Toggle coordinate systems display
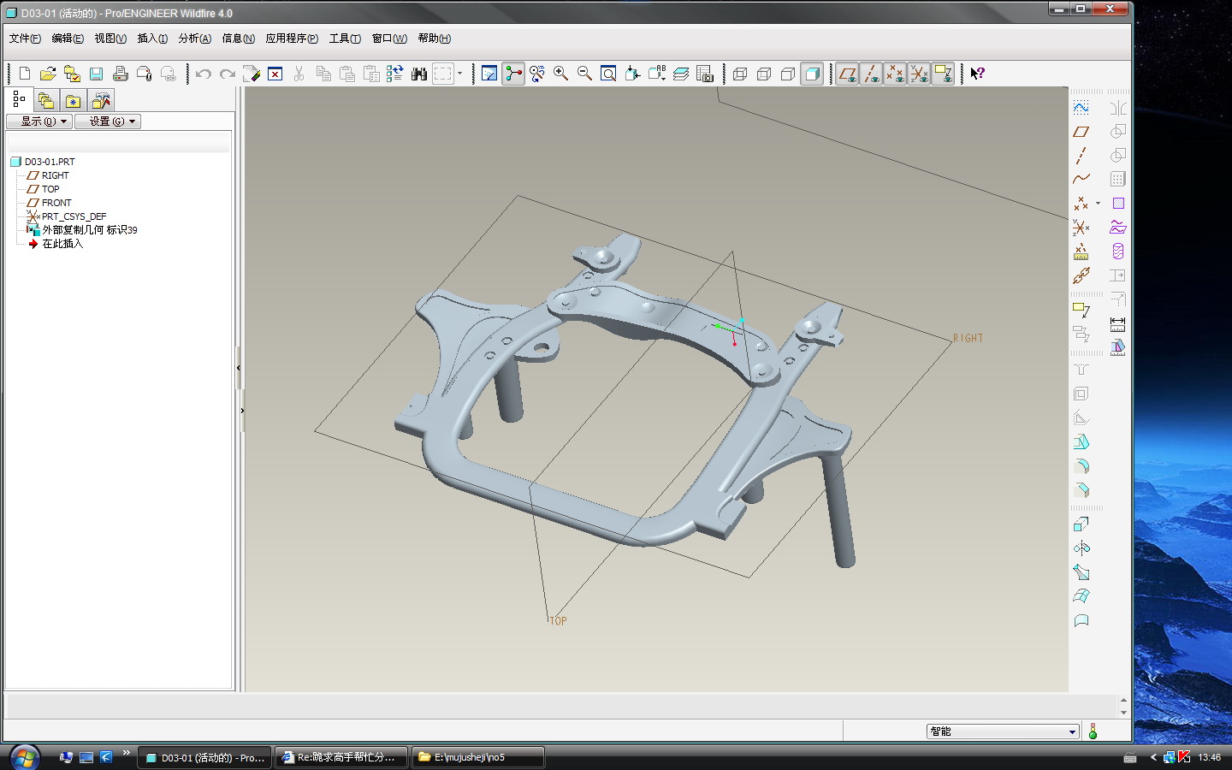This screenshot has height=770, width=1232. coord(919,74)
